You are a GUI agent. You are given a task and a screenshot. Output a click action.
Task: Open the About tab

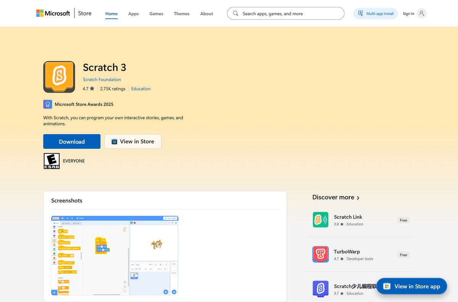pyautogui.click(x=206, y=14)
